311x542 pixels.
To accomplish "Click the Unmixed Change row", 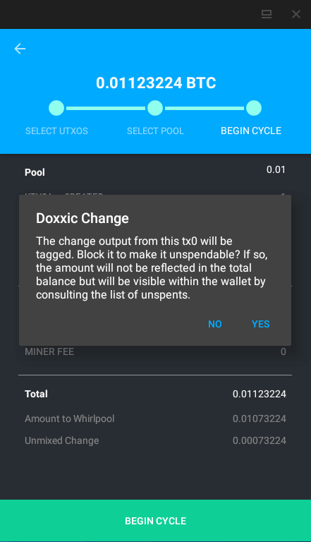I will point(155,440).
